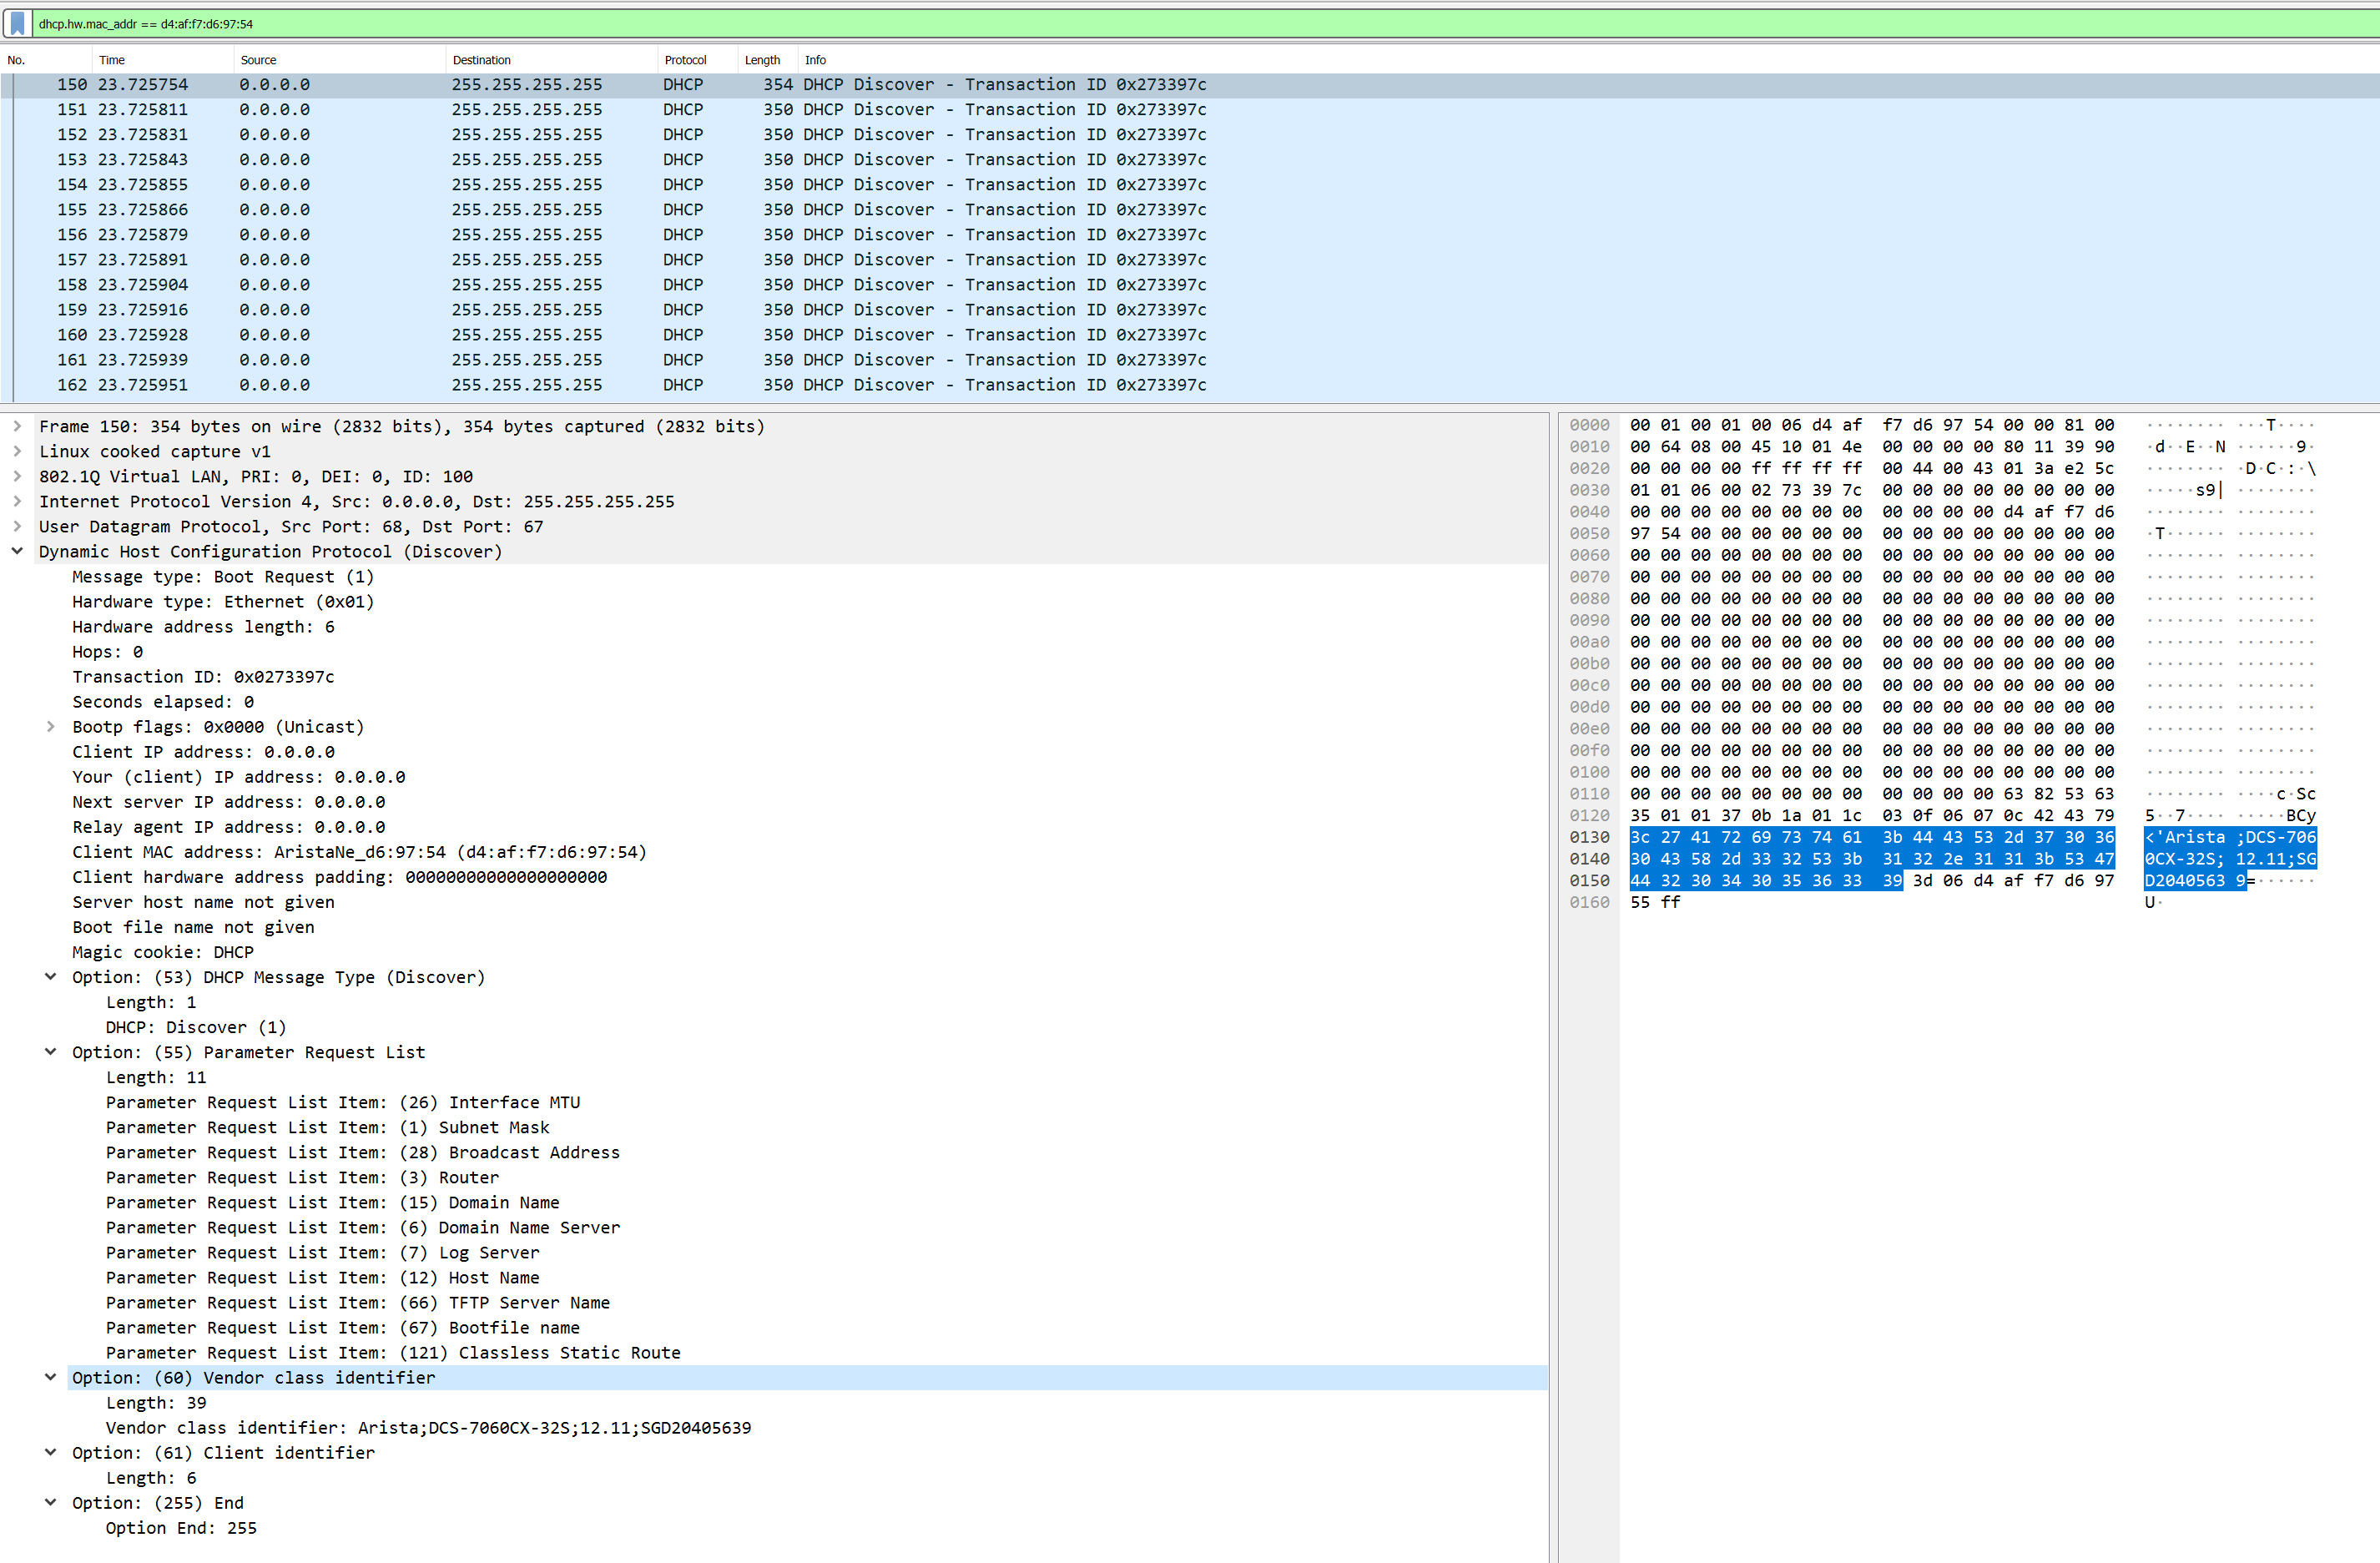The width and height of the screenshot is (2380, 1563).
Task: Collapse Option (60) Vendor class identifier
Action: 50,1377
